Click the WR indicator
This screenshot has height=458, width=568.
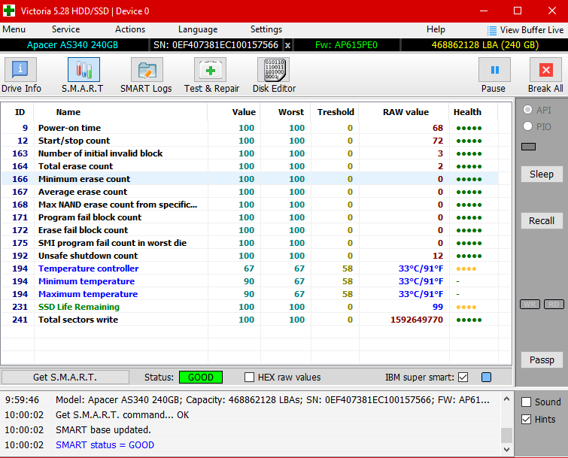(530, 304)
